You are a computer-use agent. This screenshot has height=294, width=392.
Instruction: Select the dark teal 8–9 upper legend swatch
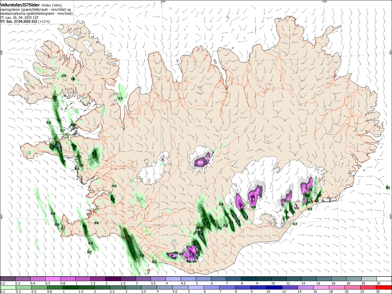coord(249,279)
